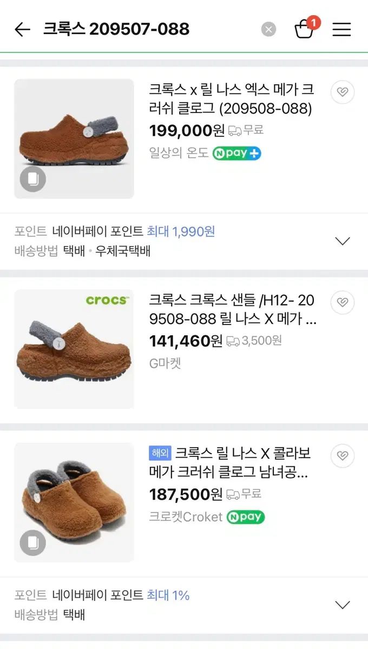This screenshot has width=368, height=649.
Task: Tap the image count icon on first product thumbnail
Action: (33, 179)
